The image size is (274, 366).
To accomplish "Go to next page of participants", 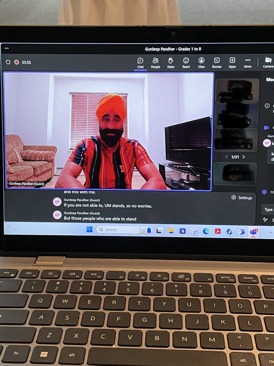I will pyautogui.click(x=243, y=157).
